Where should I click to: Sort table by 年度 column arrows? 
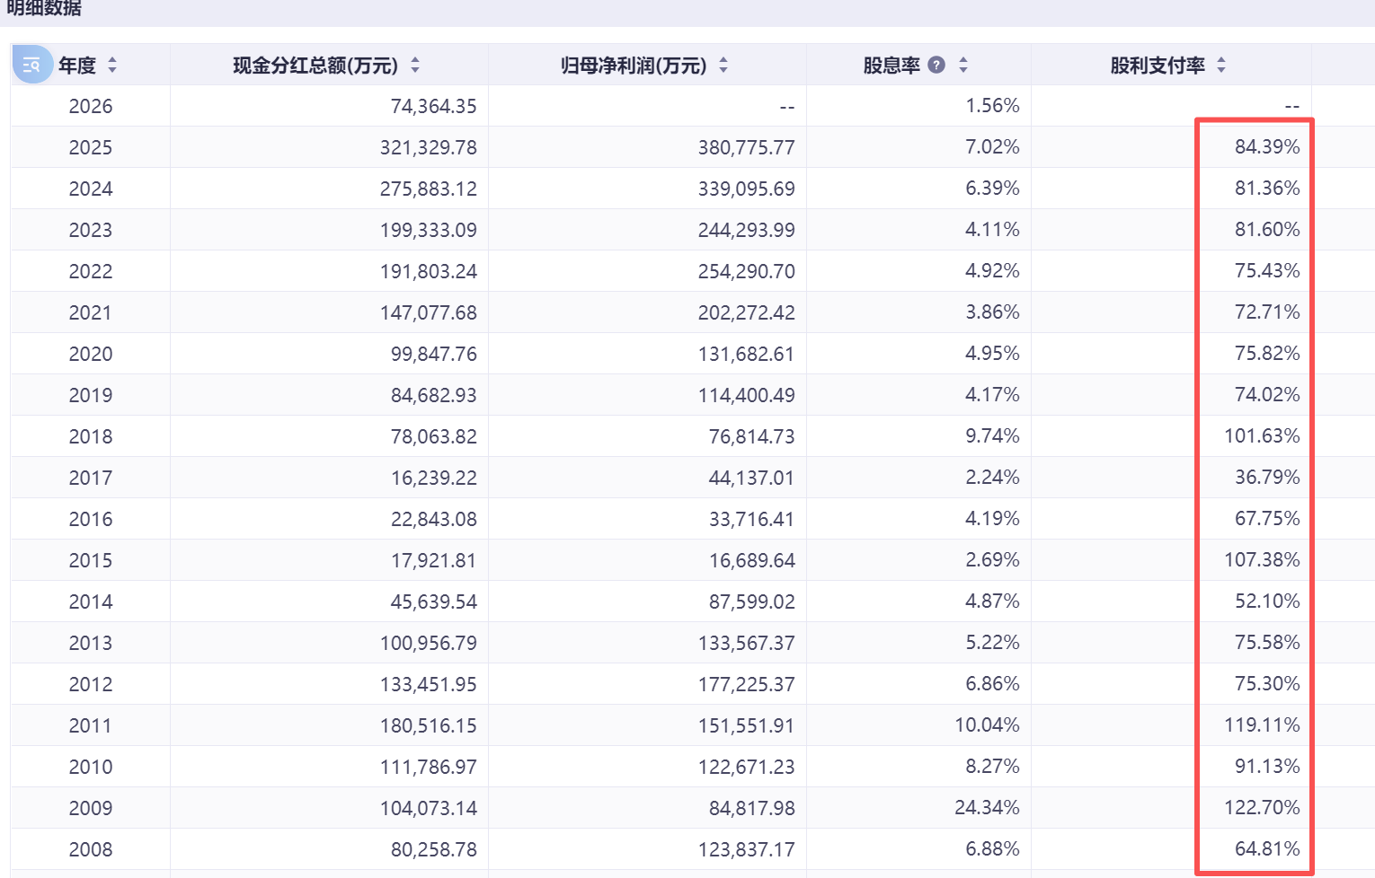point(112,65)
